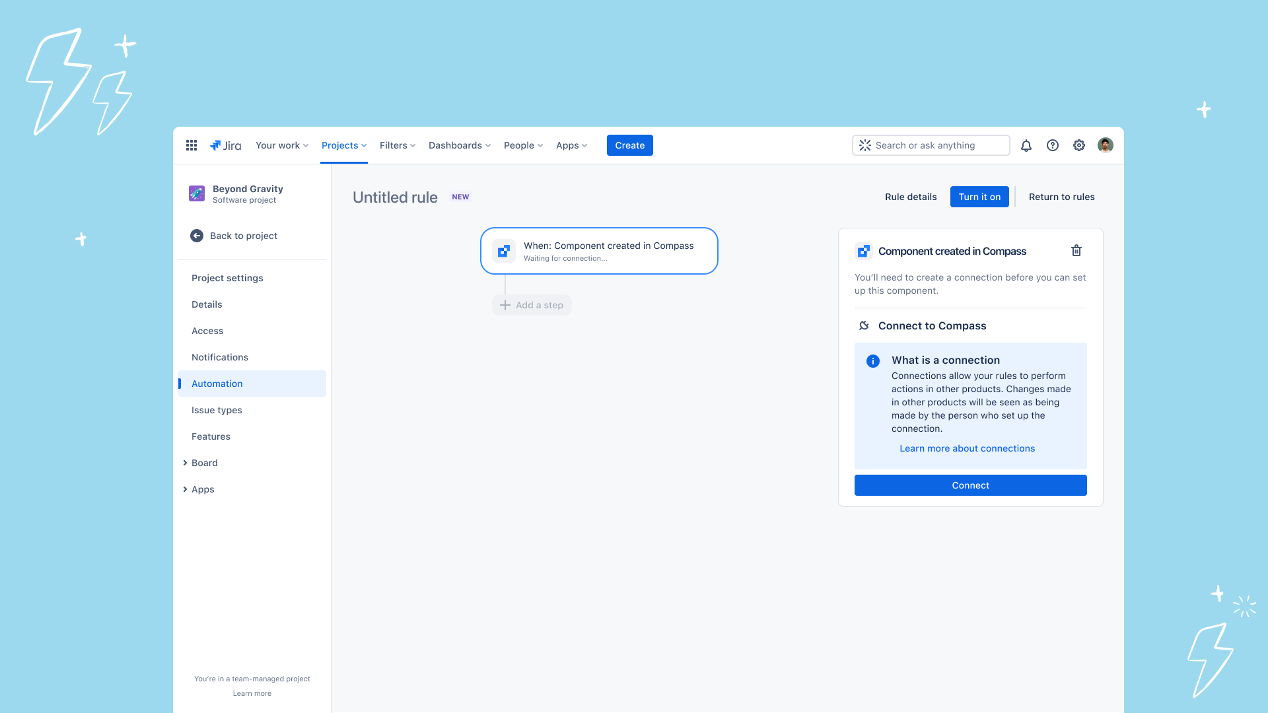Open the Your work dropdown

(282, 145)
